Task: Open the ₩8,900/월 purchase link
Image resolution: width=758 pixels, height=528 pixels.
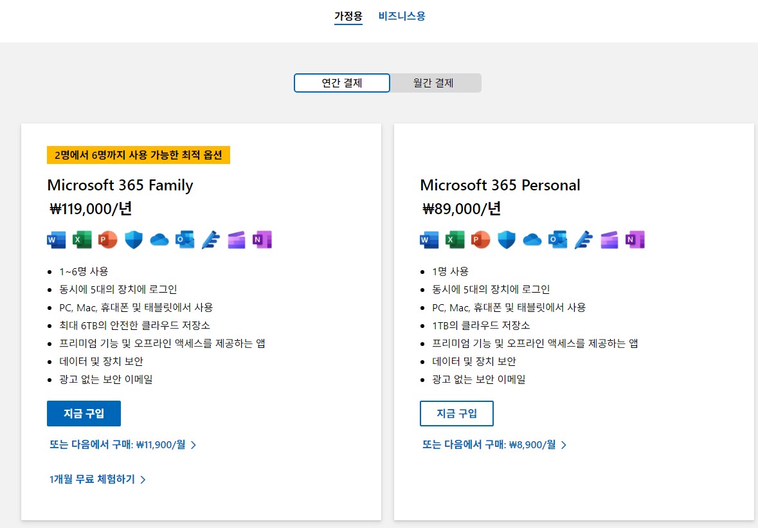Action: pyautogui.click(x=494, y=444)
